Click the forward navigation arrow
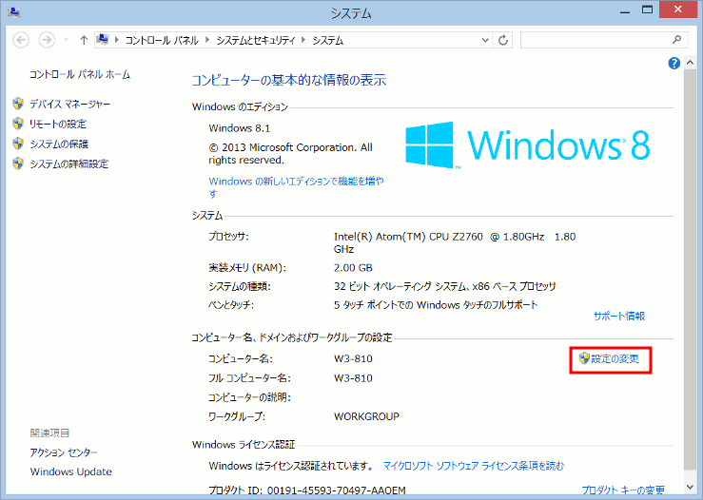 (45, 40)
